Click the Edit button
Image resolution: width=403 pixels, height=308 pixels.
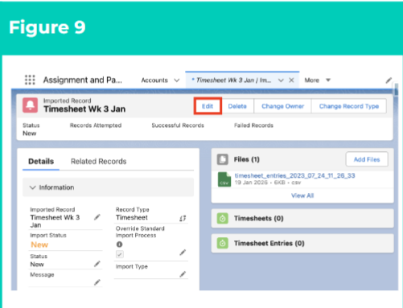208,106
